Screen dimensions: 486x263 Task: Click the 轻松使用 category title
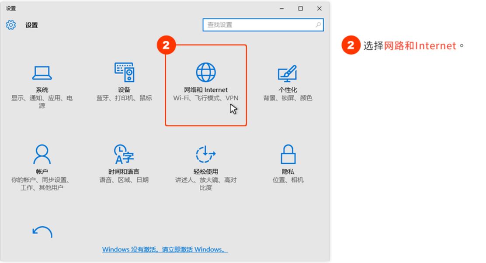pos(206,172)
